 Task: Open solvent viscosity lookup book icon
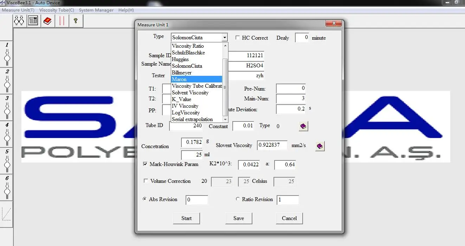click(x=319, y=146)
